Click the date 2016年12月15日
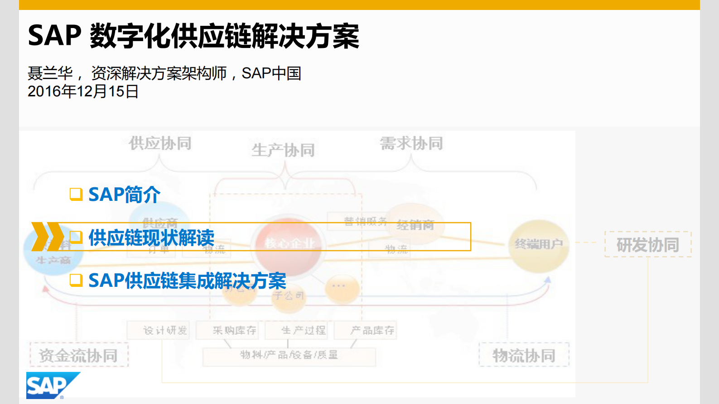This screenshot has height=404, width=719. point(83,91)
